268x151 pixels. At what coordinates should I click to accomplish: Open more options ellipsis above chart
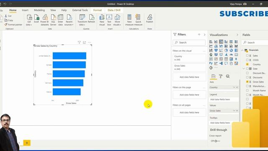coord(89,42)
